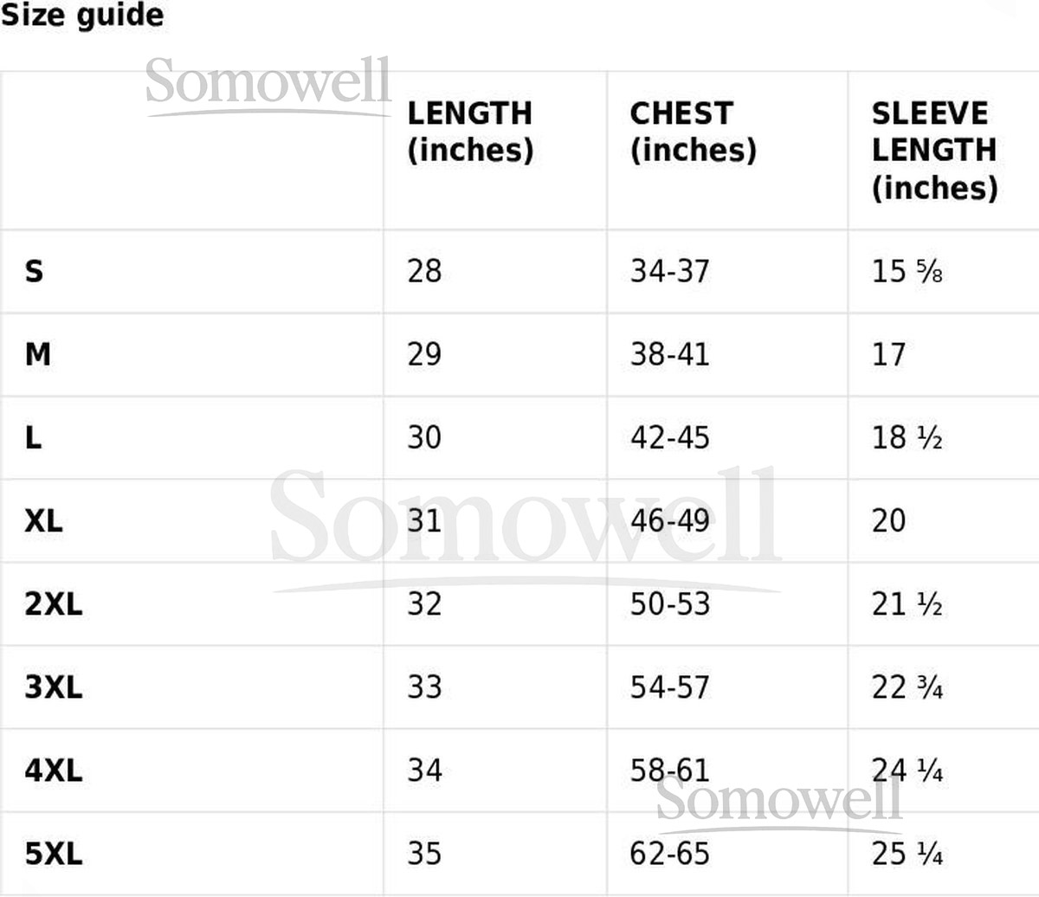Click length value 35 in the 5XL row
Viewport: 1039px width, 897px height.
pos(424,855)
